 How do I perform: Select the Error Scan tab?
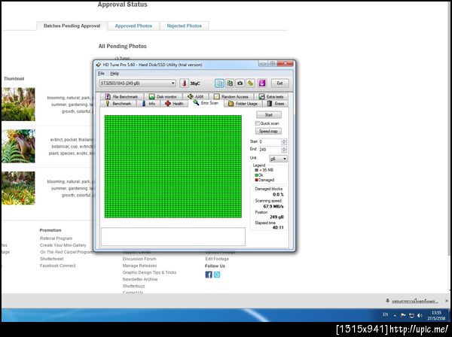pyautogui.click(x=206, y=103)
